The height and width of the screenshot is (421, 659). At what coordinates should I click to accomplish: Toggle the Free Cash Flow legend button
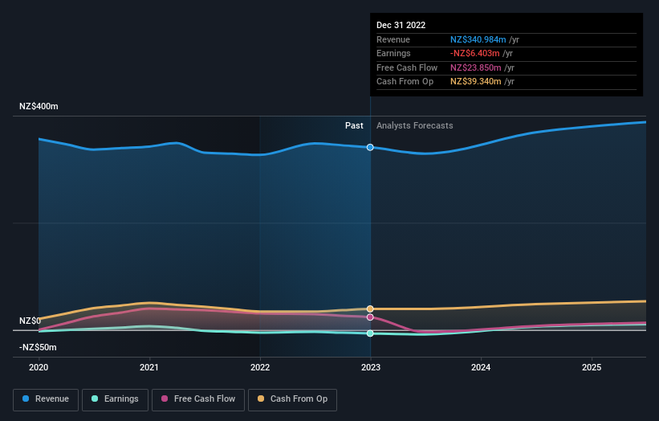tap(198, 399)
